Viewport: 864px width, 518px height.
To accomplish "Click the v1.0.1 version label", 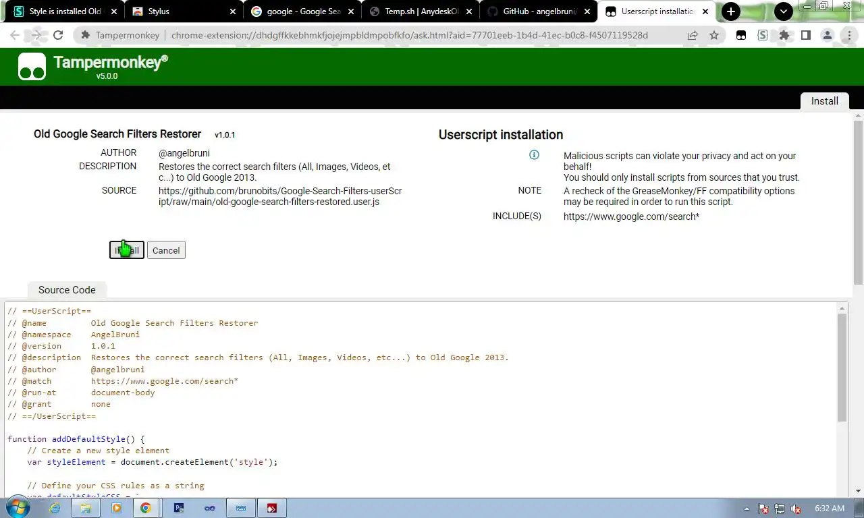I will [x=225, y=135].
